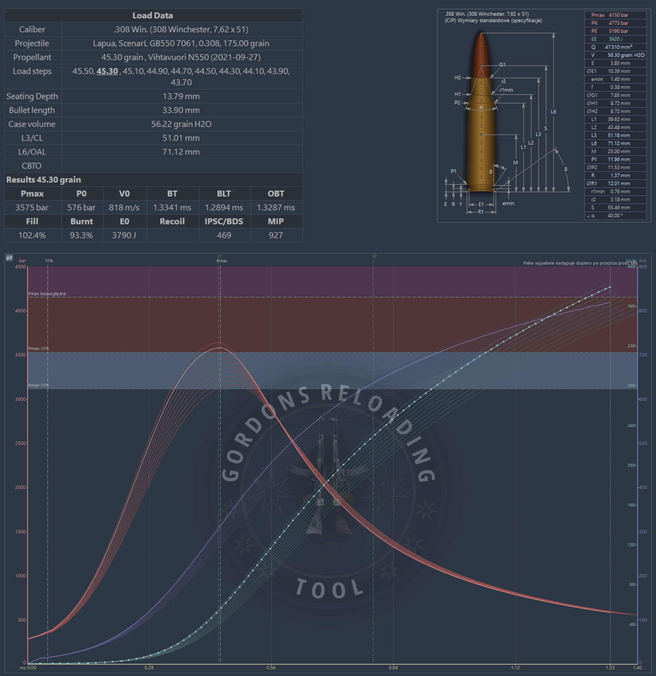Click the 'Pełne wypalenie następuje' warning text
Screen dimensions: 656x676
click(580, 263)
